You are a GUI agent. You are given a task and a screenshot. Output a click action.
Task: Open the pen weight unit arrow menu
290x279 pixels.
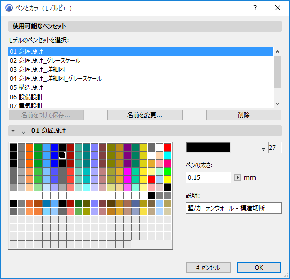237,178
